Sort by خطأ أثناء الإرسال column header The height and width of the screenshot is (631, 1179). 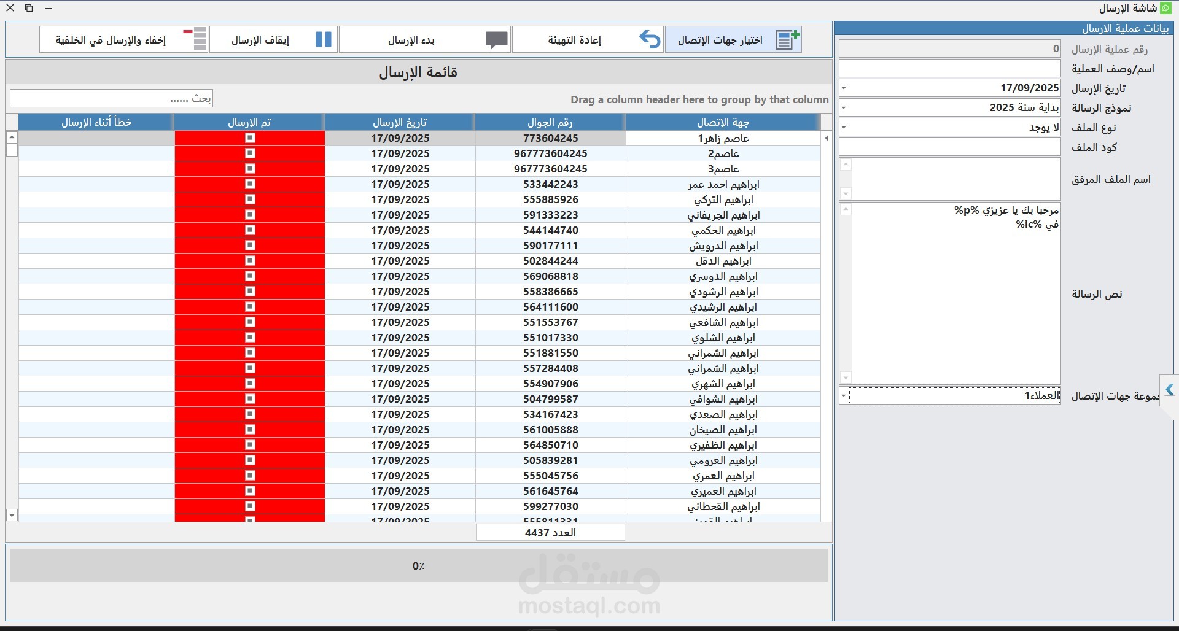(96, 122)
